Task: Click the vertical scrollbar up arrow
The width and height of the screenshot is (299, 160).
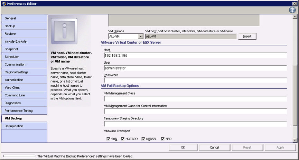Action: click(x=295, y=17)
